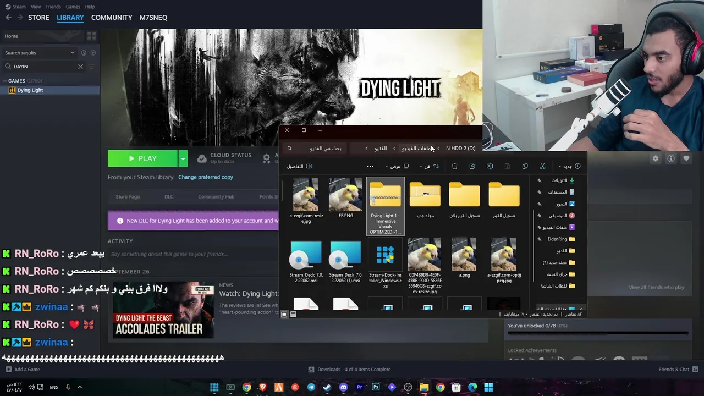
Task: Click the Delete trash icon in Explorer toolbar
Action: [454, 166]
